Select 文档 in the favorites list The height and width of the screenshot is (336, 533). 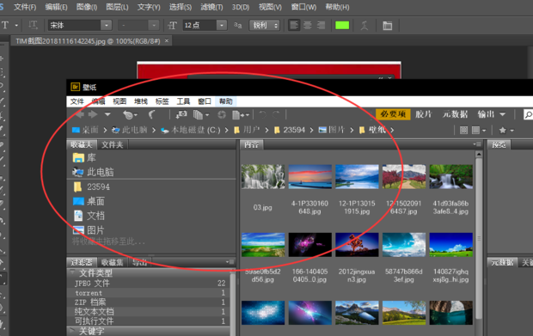(89, 216)
